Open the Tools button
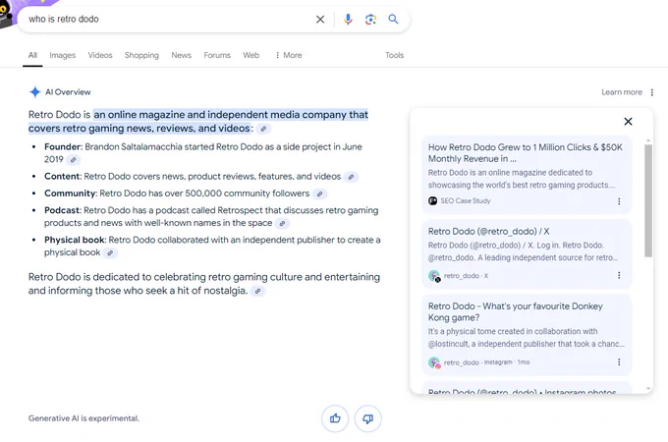668x442 pixels. click(394, 55)
